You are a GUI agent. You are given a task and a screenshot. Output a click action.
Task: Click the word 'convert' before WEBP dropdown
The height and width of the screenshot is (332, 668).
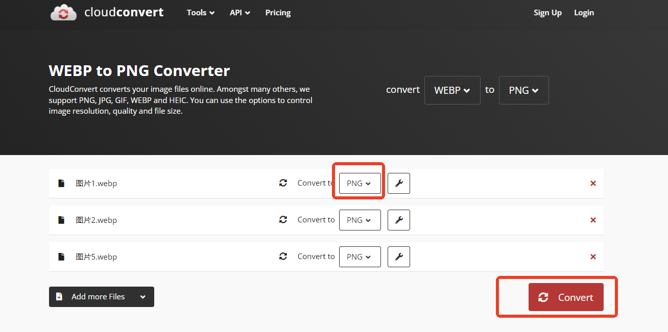click(x=403, y=90)
